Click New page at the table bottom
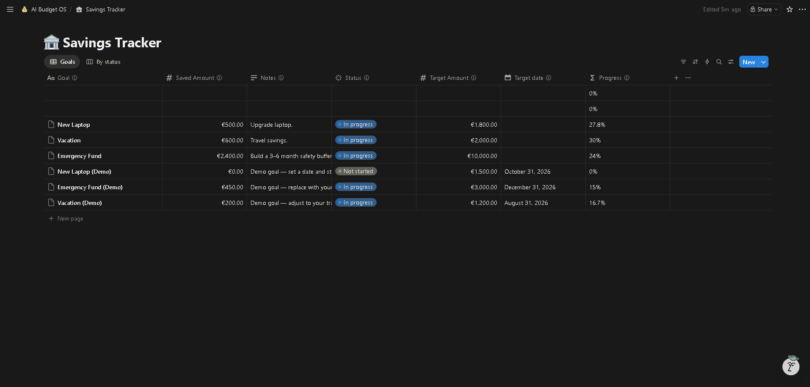810x387 pixels. point(70,218)
